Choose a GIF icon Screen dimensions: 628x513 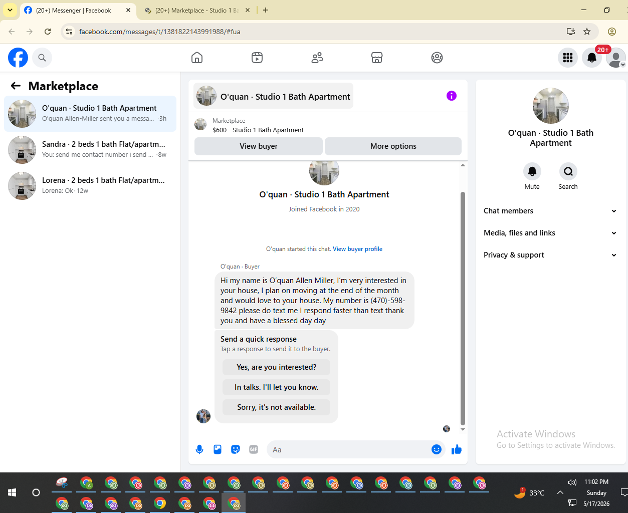click(254, 449)
